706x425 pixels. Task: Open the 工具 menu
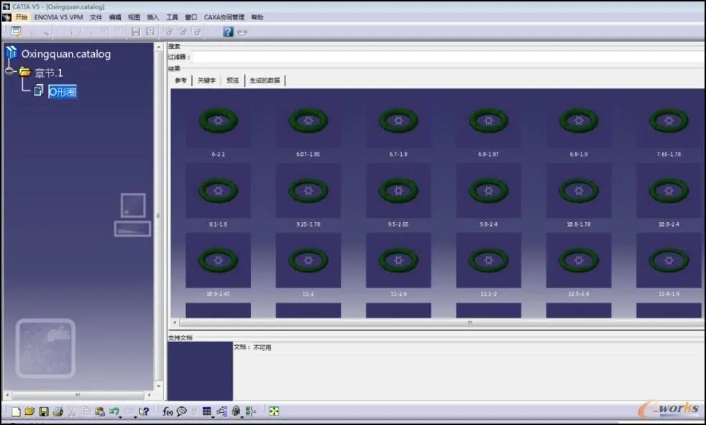(x=172, y=17)
